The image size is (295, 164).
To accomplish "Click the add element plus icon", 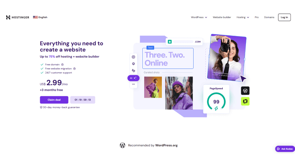I will coord(133,57).
